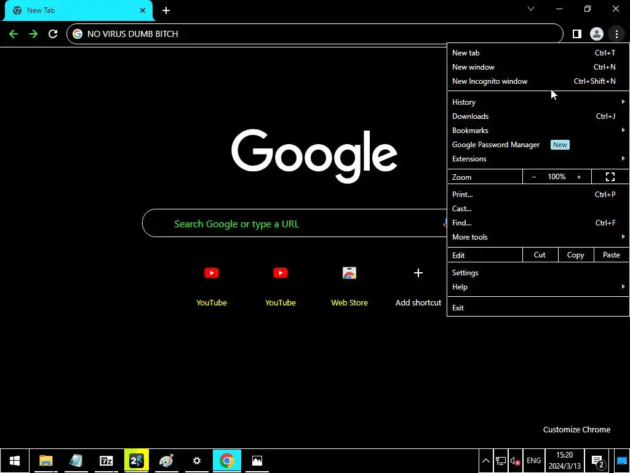Image resolution: width=630 pixels, height=473 pixels.
Task: Open Settings from the Chrome menu
Action: click(538, 273)
